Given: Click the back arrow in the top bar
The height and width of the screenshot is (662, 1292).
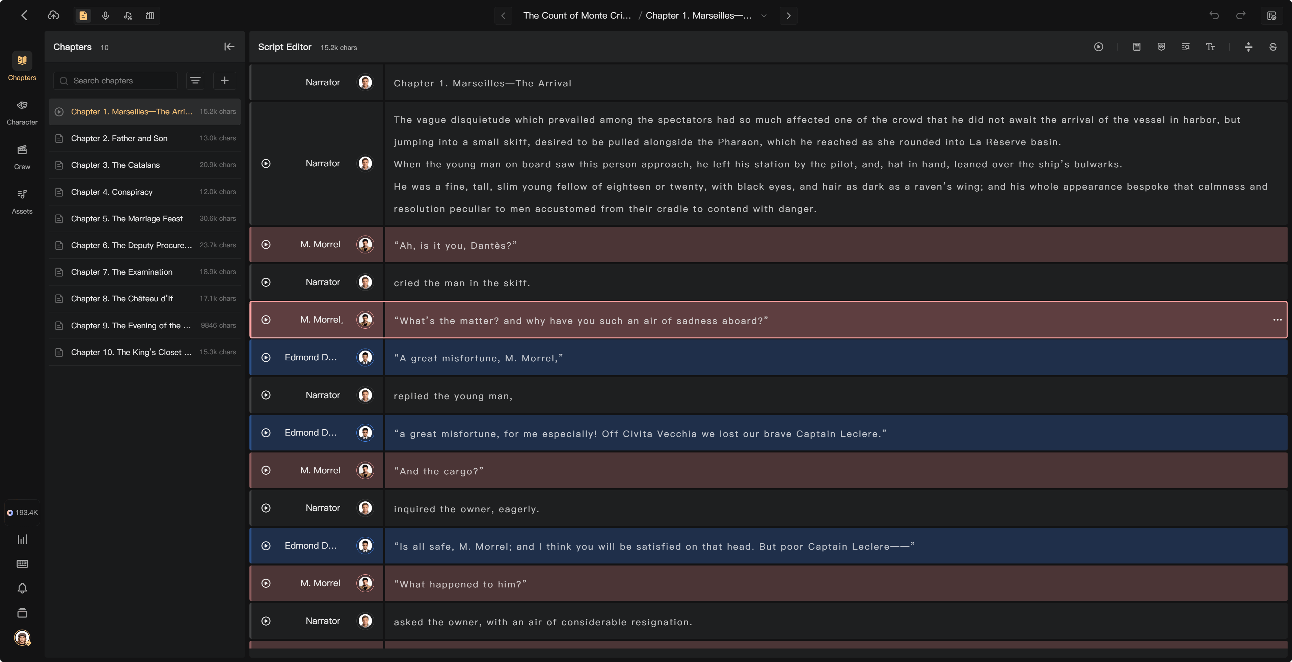Looking at the screenshot, I should click(24, 16).
